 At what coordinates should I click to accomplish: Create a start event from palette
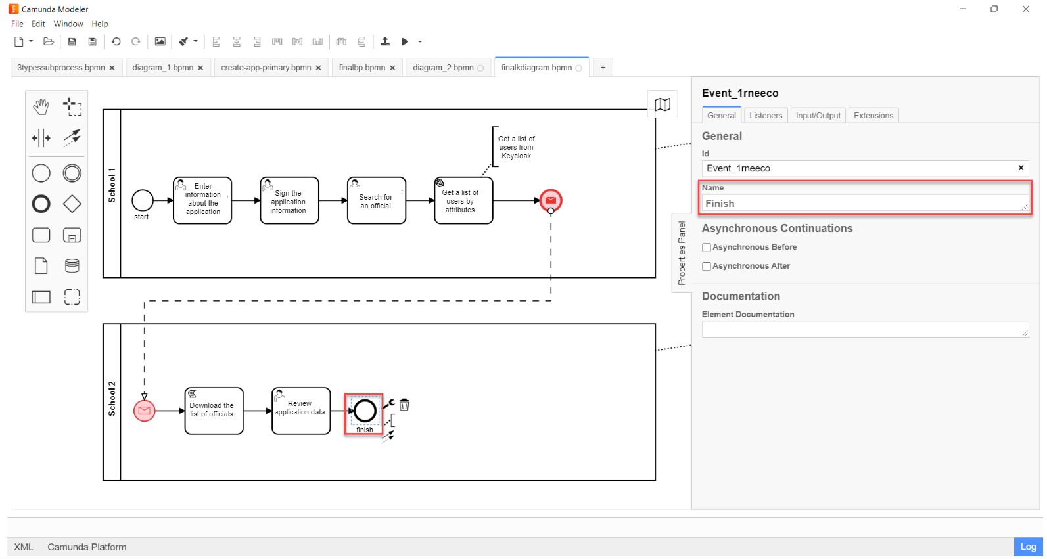(41, 173)
